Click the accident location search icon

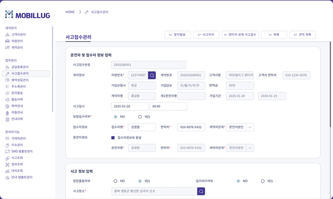click(x=201, y=191)
